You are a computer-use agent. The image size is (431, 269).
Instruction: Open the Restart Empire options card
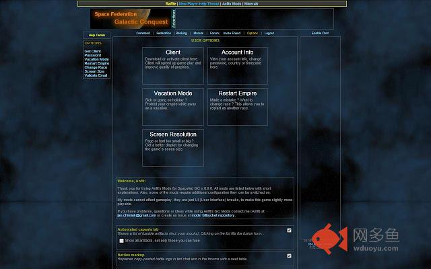[x=238, y=107]
